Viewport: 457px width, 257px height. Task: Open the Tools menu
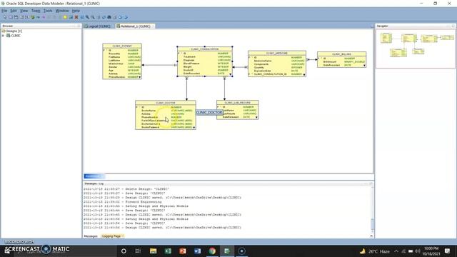48,11
